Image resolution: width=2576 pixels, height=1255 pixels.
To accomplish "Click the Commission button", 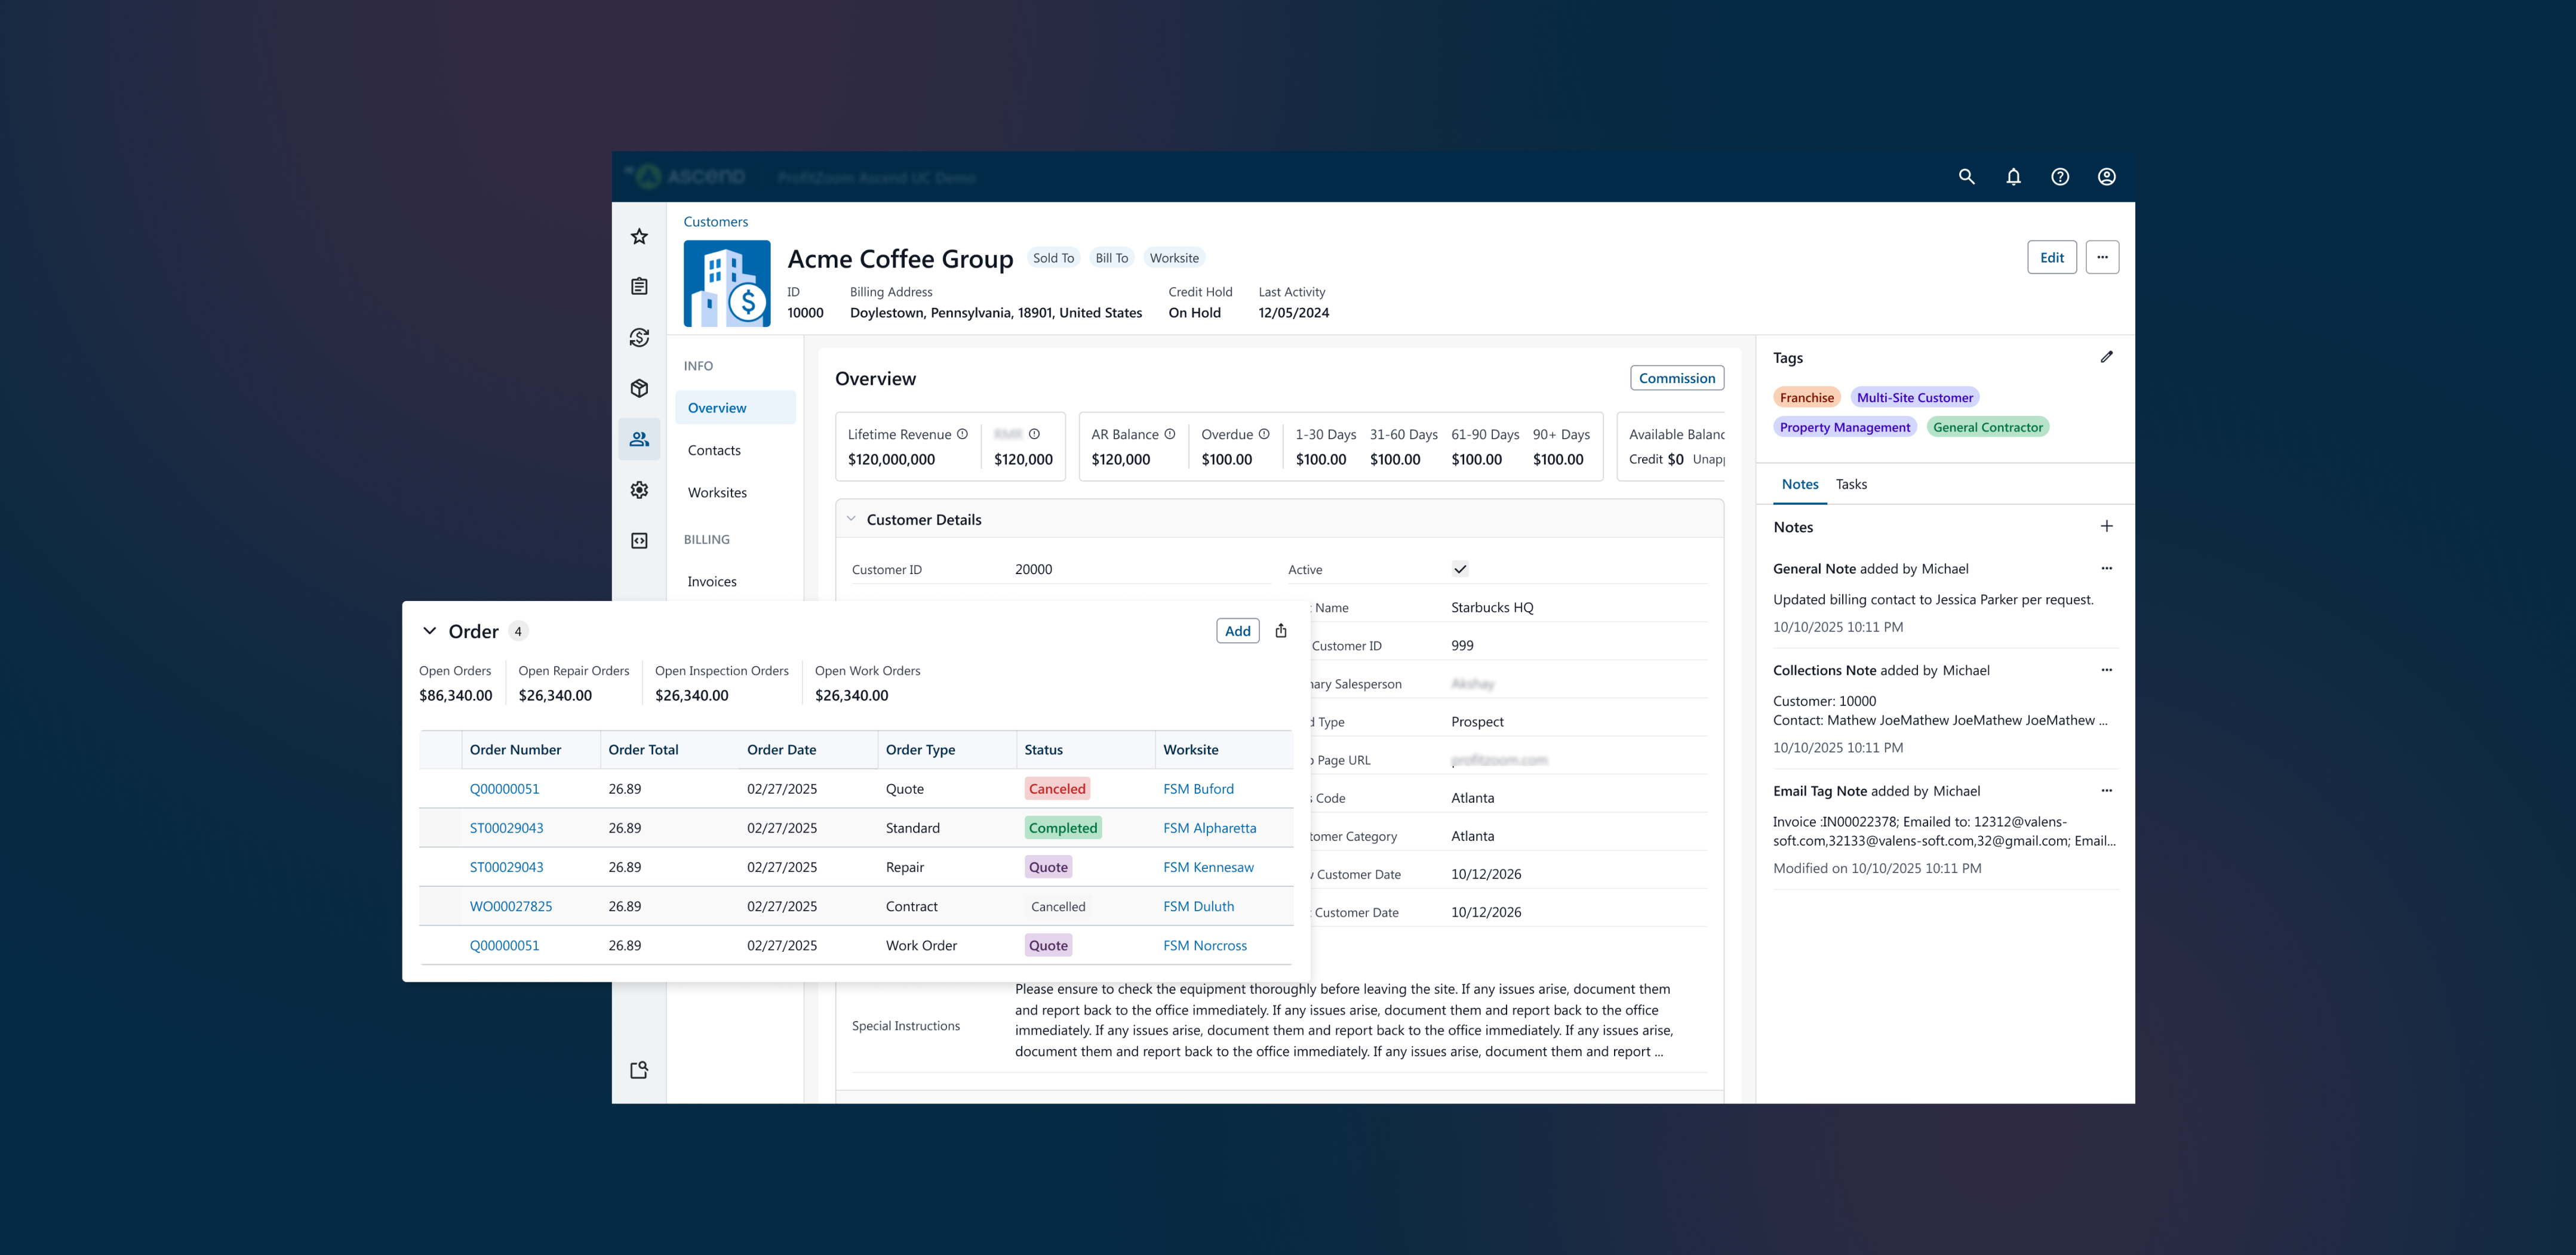I will 1677,378.
